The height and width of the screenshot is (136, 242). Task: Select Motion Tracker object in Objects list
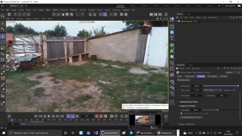click(x=186, y=21)
